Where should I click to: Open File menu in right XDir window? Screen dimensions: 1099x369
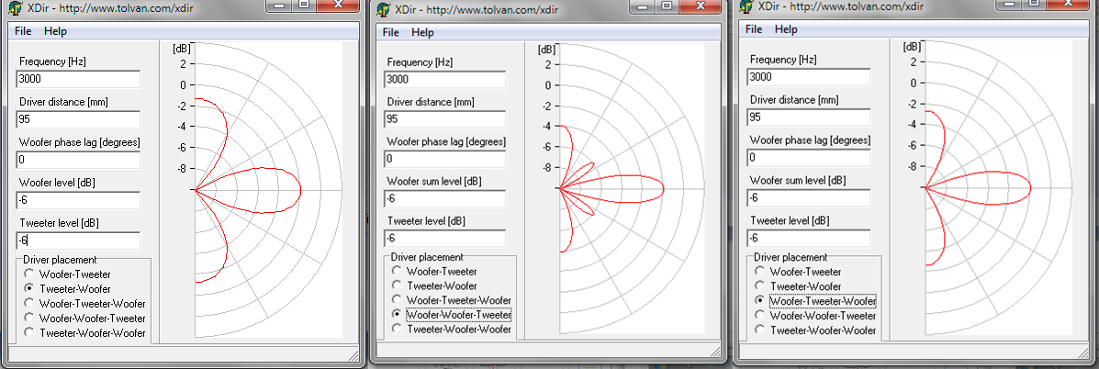tap(754, 29)
